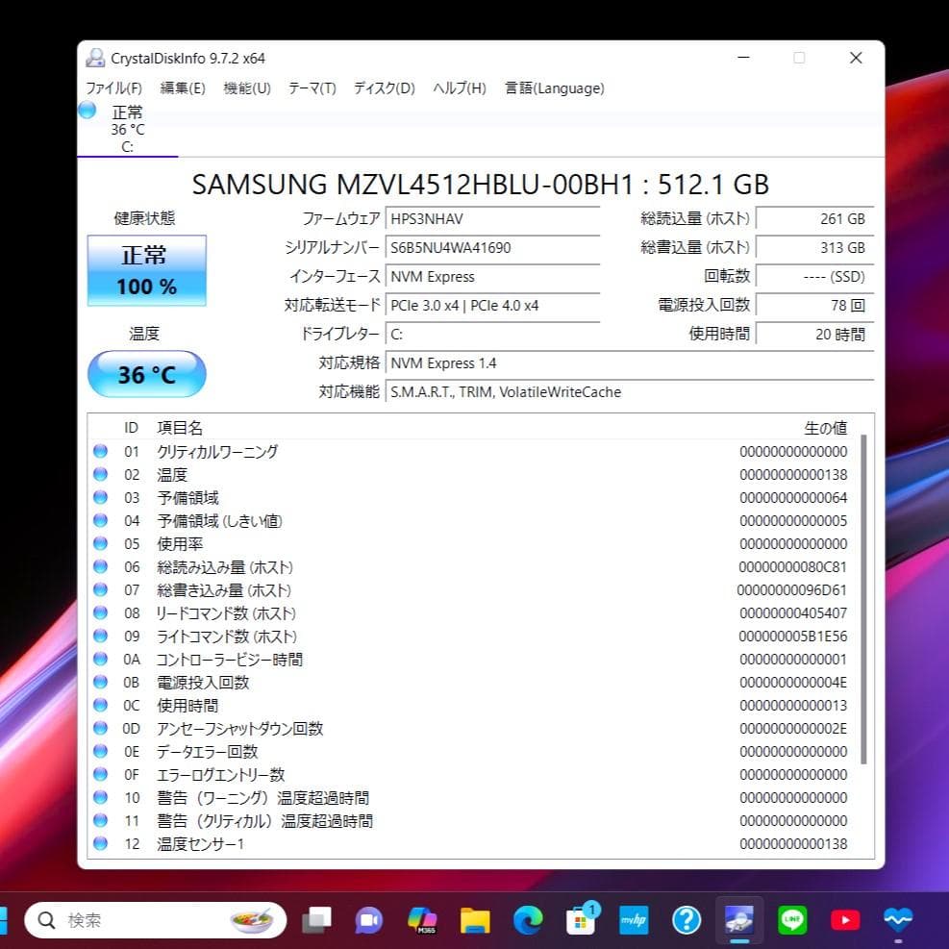Open the ヘルプ(H) menu

(x=457, y=87)
